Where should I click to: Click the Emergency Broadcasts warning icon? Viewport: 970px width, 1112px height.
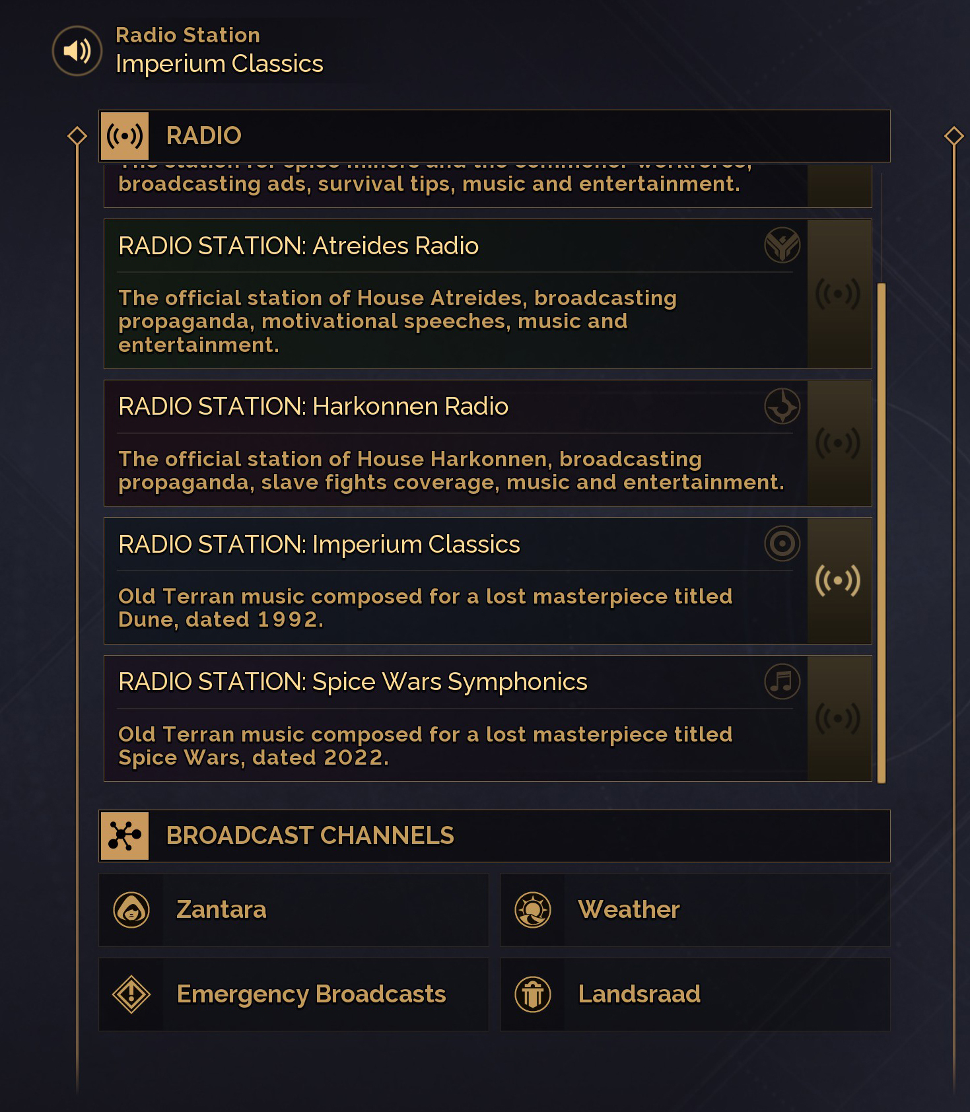131,994
